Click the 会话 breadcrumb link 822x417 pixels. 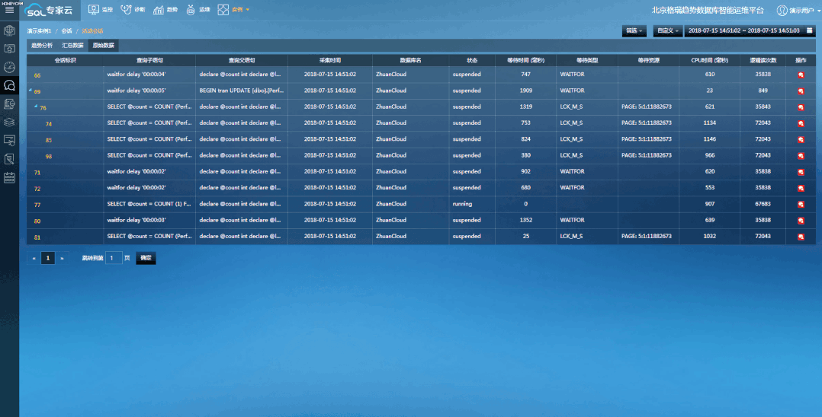66,31
